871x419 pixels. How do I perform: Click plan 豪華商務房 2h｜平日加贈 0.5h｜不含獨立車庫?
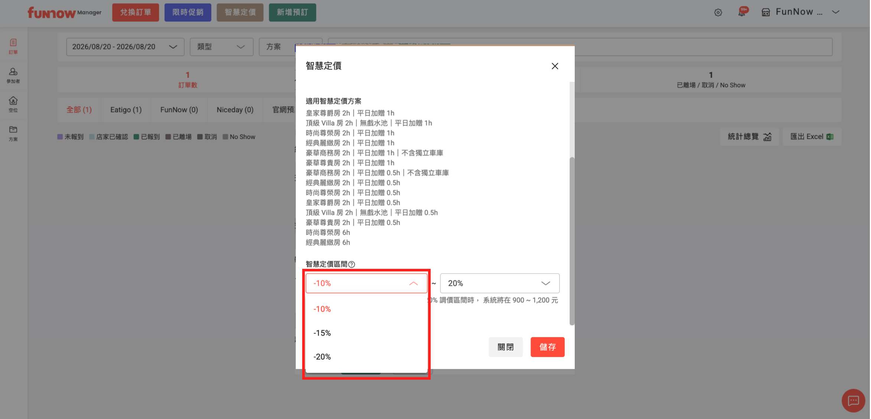(378, 173)
